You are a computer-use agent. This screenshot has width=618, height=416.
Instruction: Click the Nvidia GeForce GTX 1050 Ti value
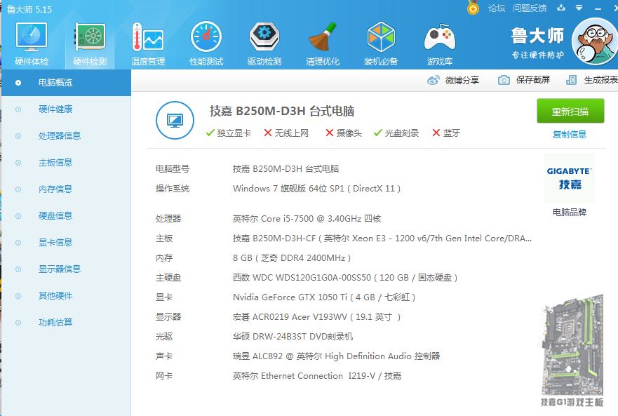pos(324,297)
